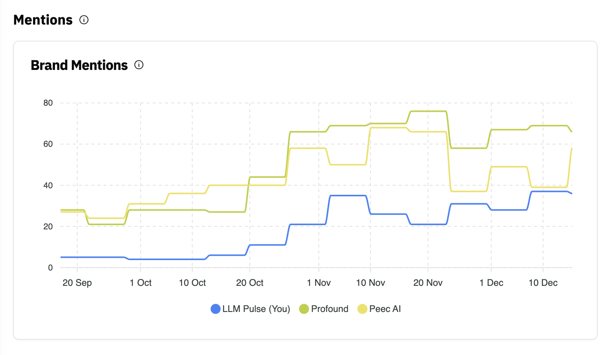This screenshot has width=608, height=355.
Task: Toggle the Peec AI series legend label
Action: click(x=385, y=309)
